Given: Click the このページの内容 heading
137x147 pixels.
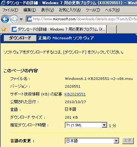Looking at the screenshot, I should click(21, 71).
